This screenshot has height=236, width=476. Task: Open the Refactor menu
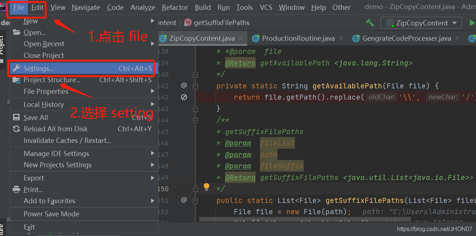click(175, 7)
